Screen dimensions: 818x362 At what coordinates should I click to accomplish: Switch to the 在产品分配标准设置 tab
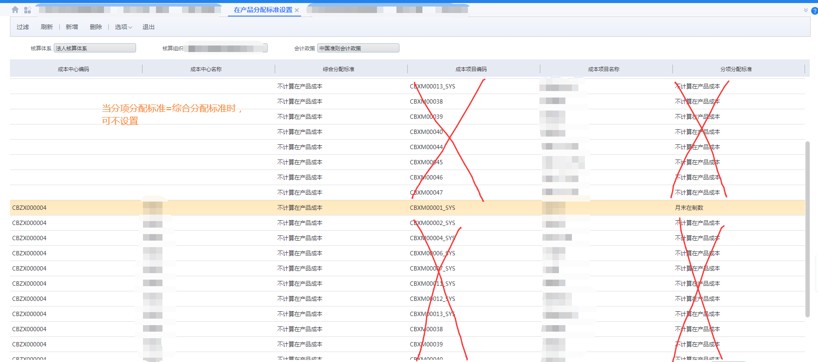click(263, 10)
